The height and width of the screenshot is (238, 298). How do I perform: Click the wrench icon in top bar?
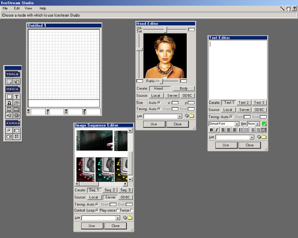282,8
